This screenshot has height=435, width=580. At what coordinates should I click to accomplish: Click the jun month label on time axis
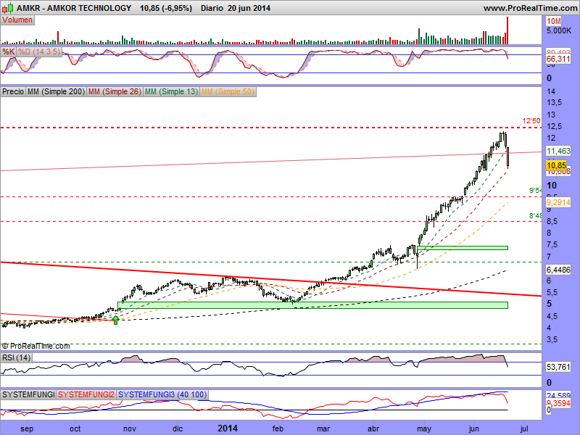click(474, 428)
